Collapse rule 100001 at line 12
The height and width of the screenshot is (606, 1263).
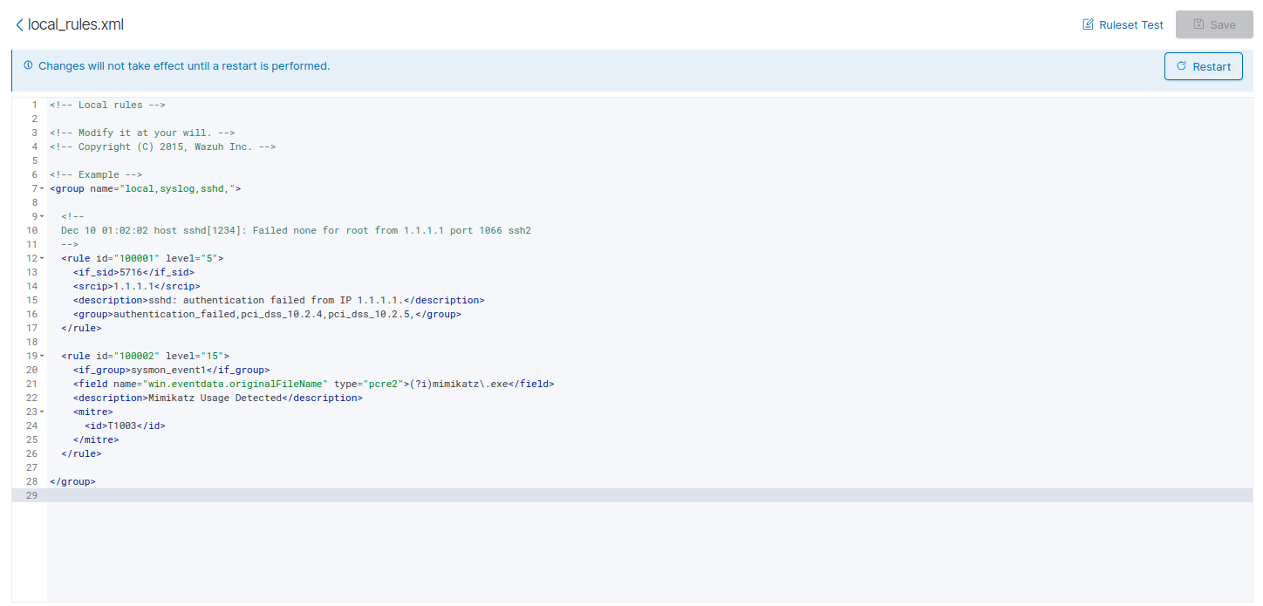click(42, 259)
